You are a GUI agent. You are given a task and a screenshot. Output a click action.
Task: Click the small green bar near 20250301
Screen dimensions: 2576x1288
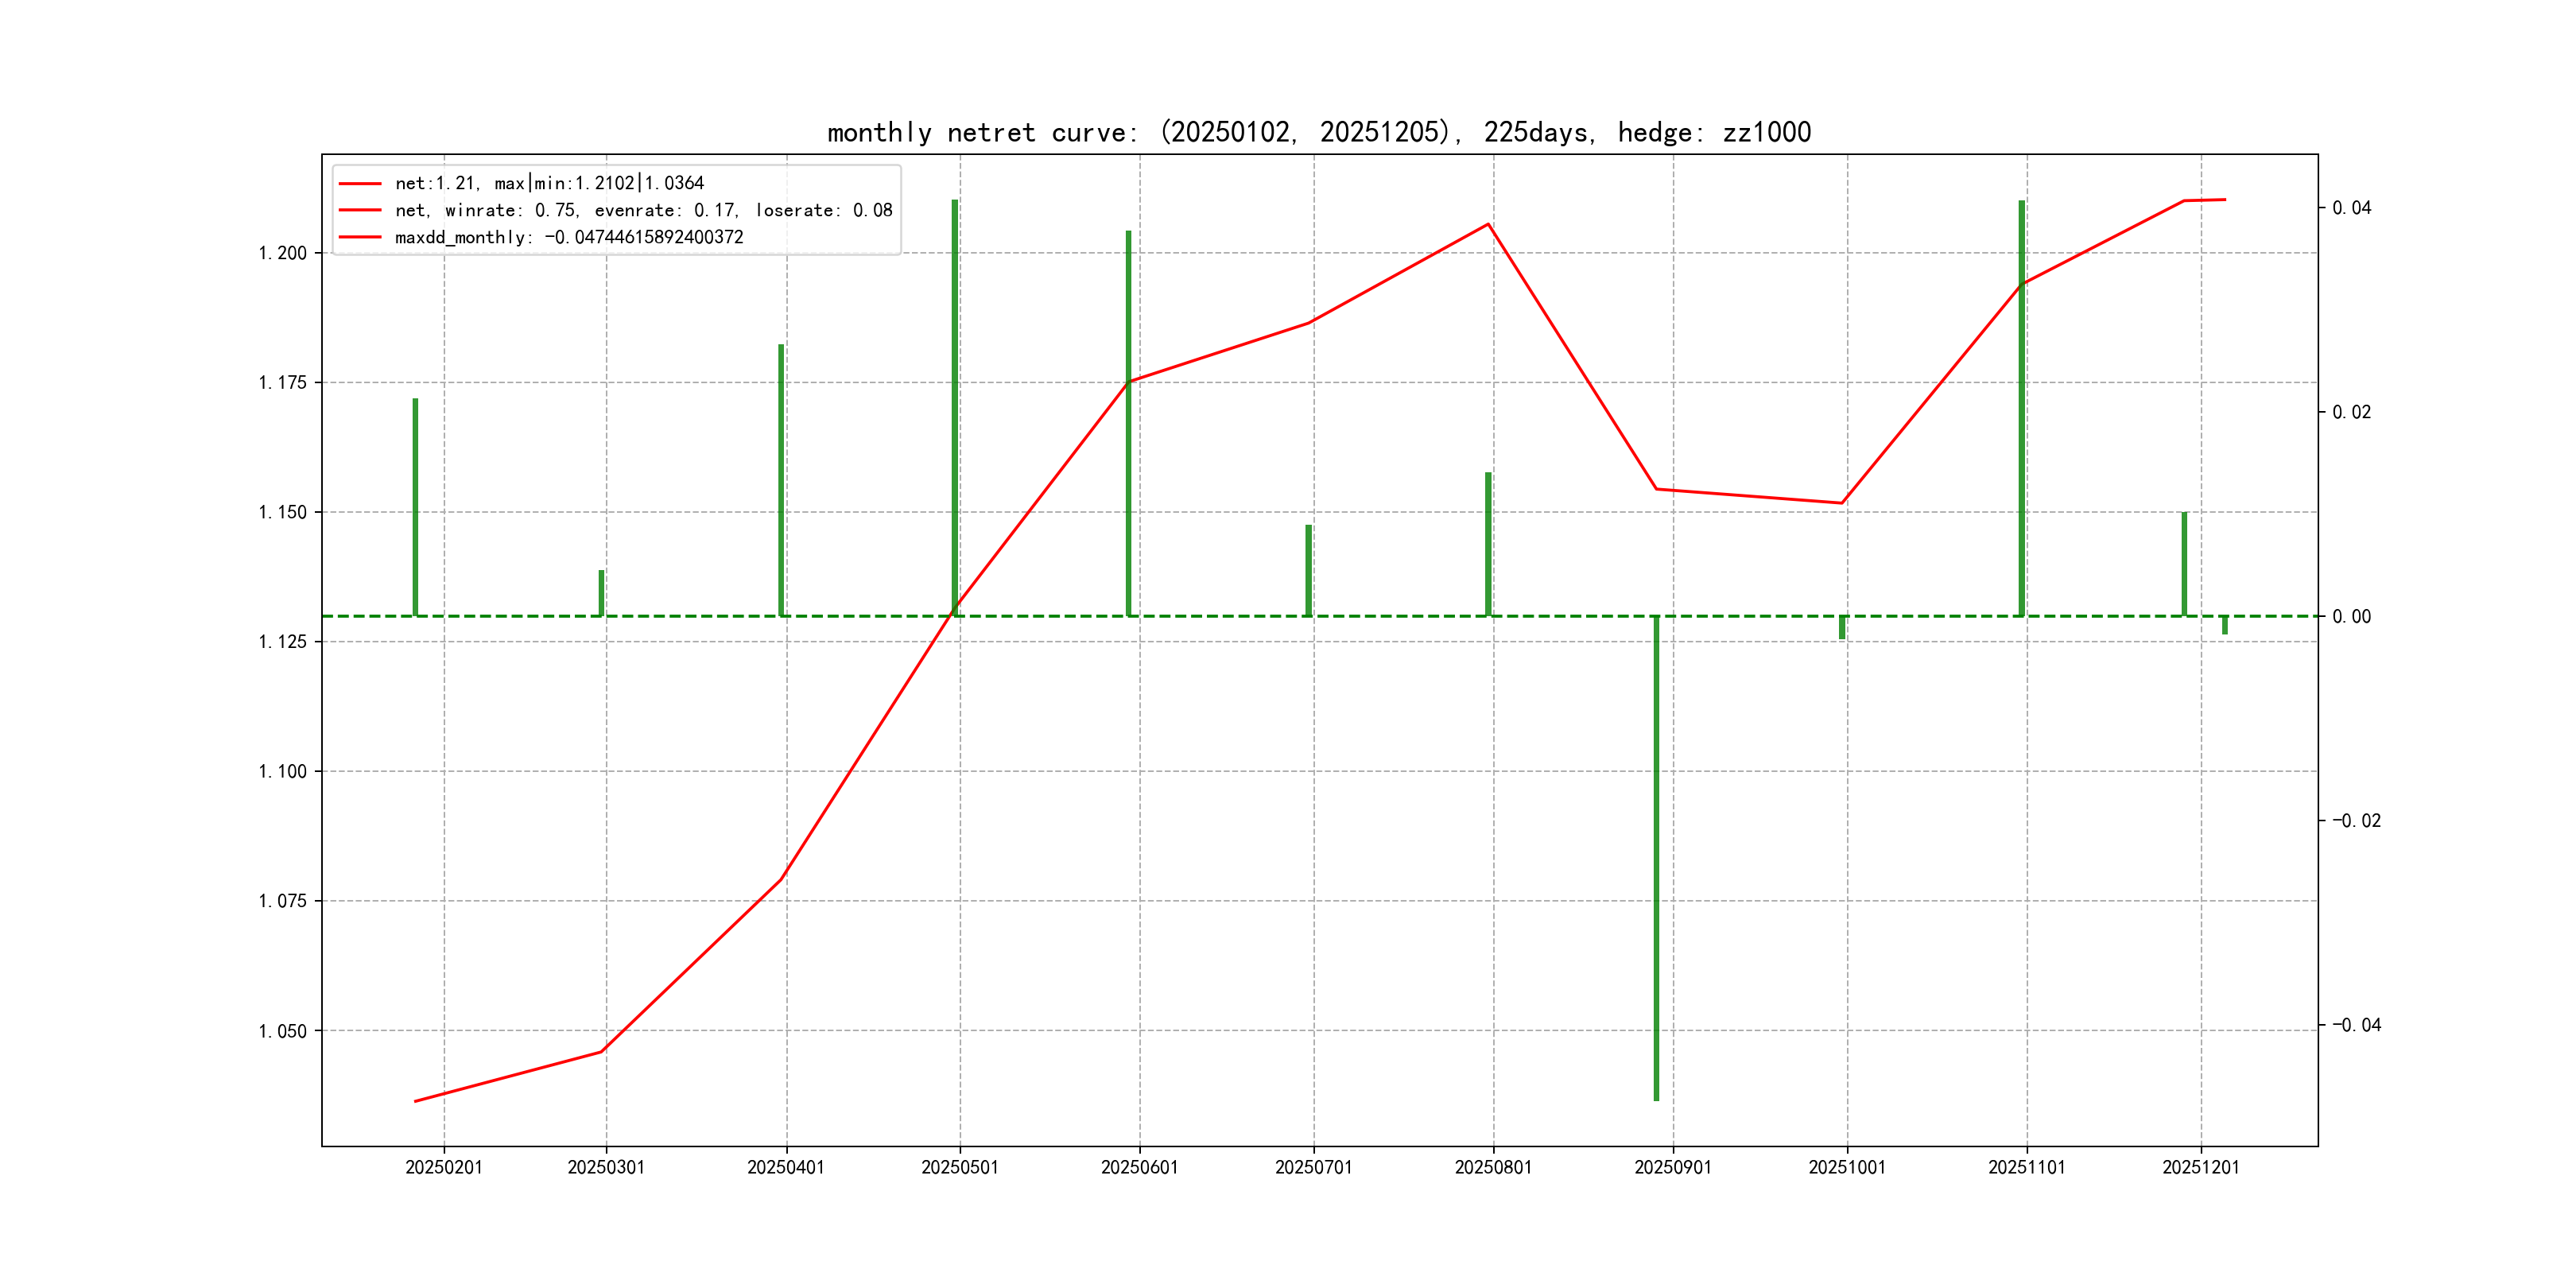[601, 592]
